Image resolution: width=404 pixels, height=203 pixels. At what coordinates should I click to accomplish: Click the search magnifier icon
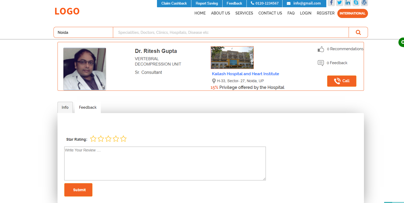[358, 32]
